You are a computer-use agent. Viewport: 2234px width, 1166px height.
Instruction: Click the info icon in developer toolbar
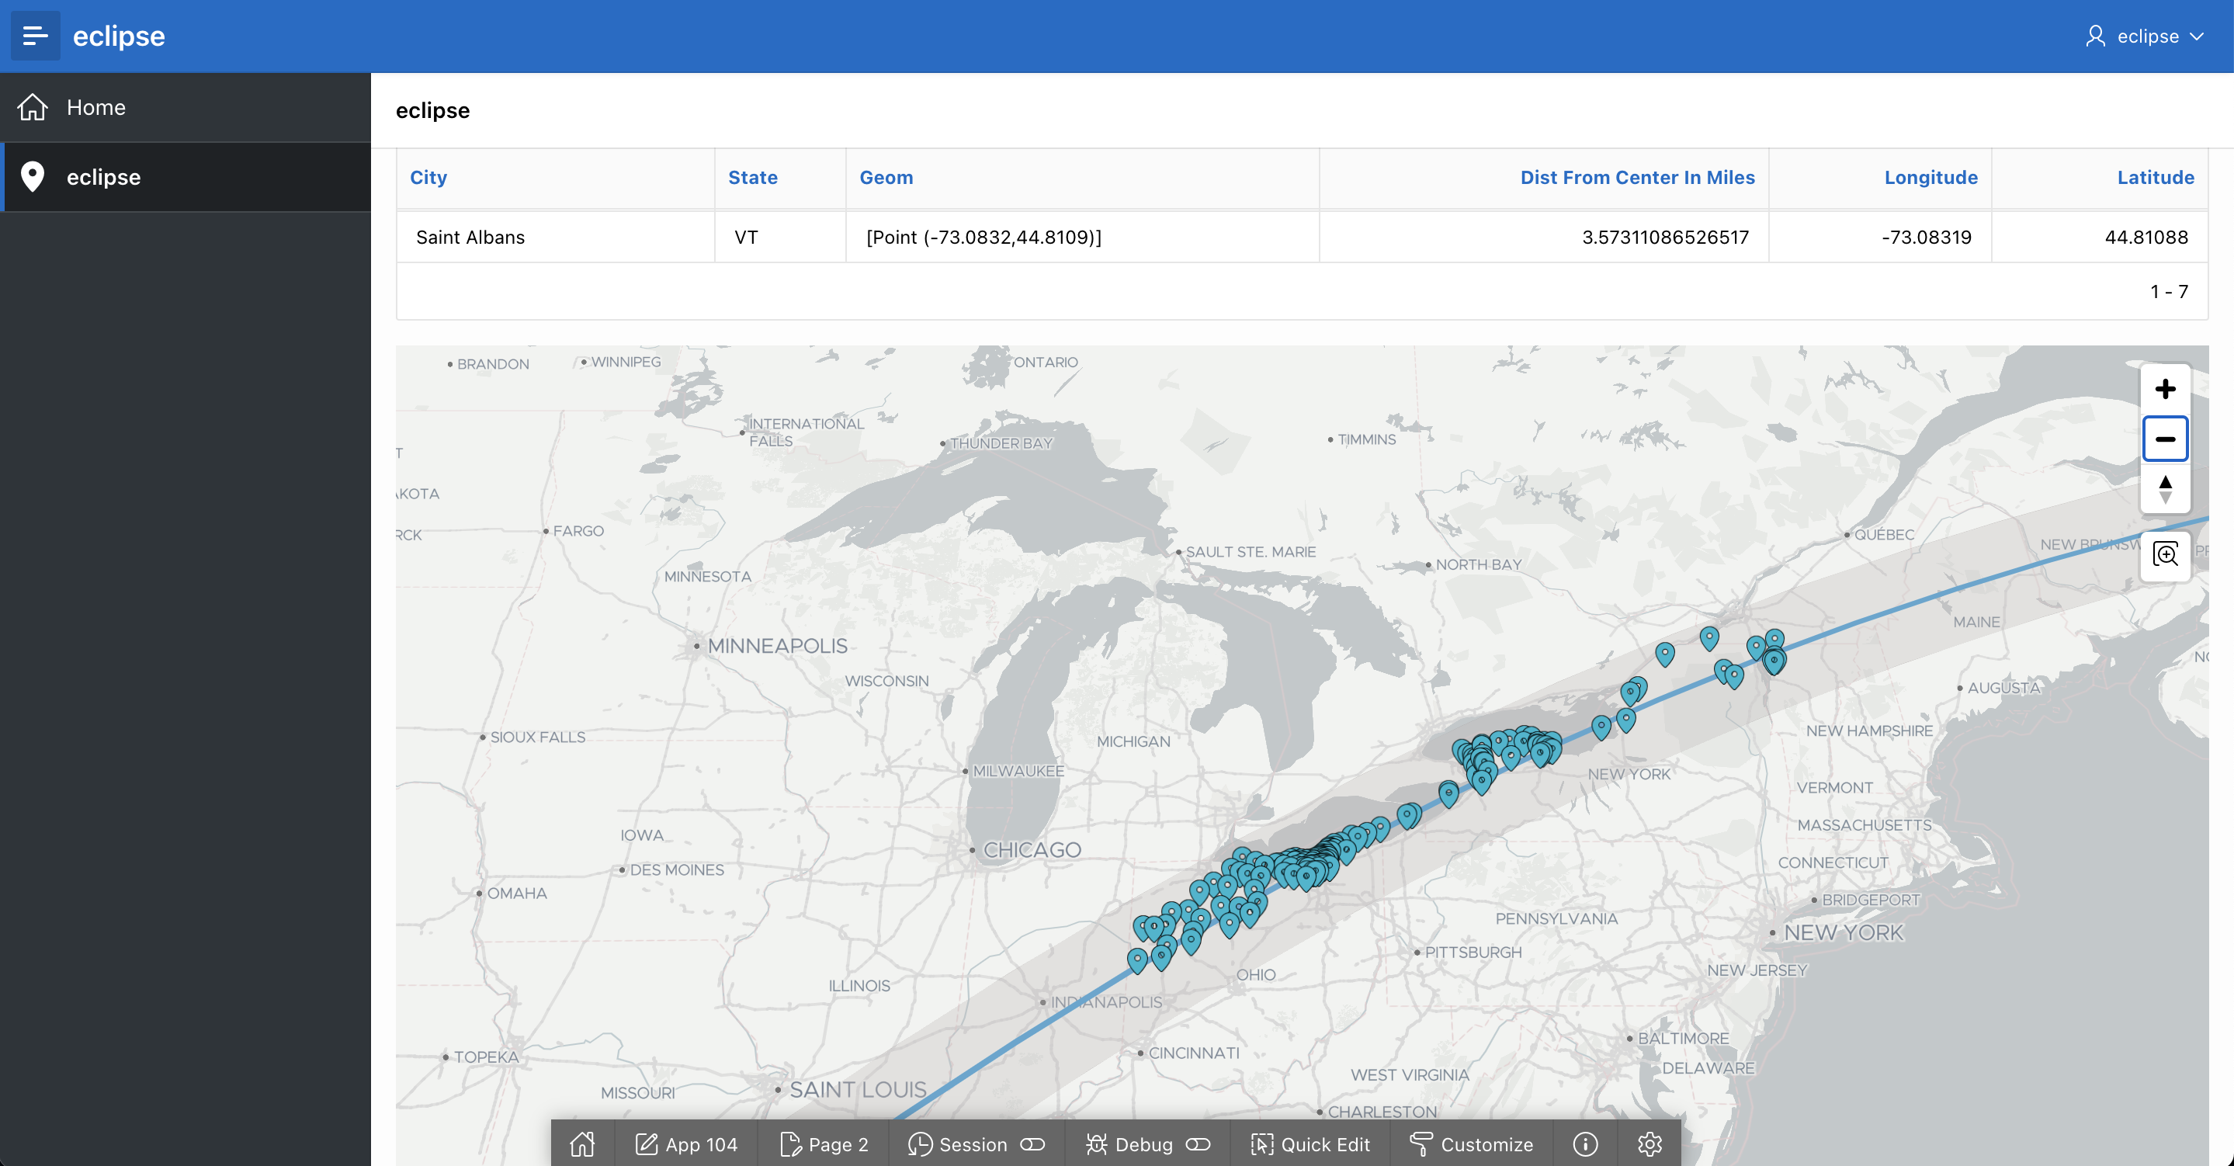point(1584,1143)
